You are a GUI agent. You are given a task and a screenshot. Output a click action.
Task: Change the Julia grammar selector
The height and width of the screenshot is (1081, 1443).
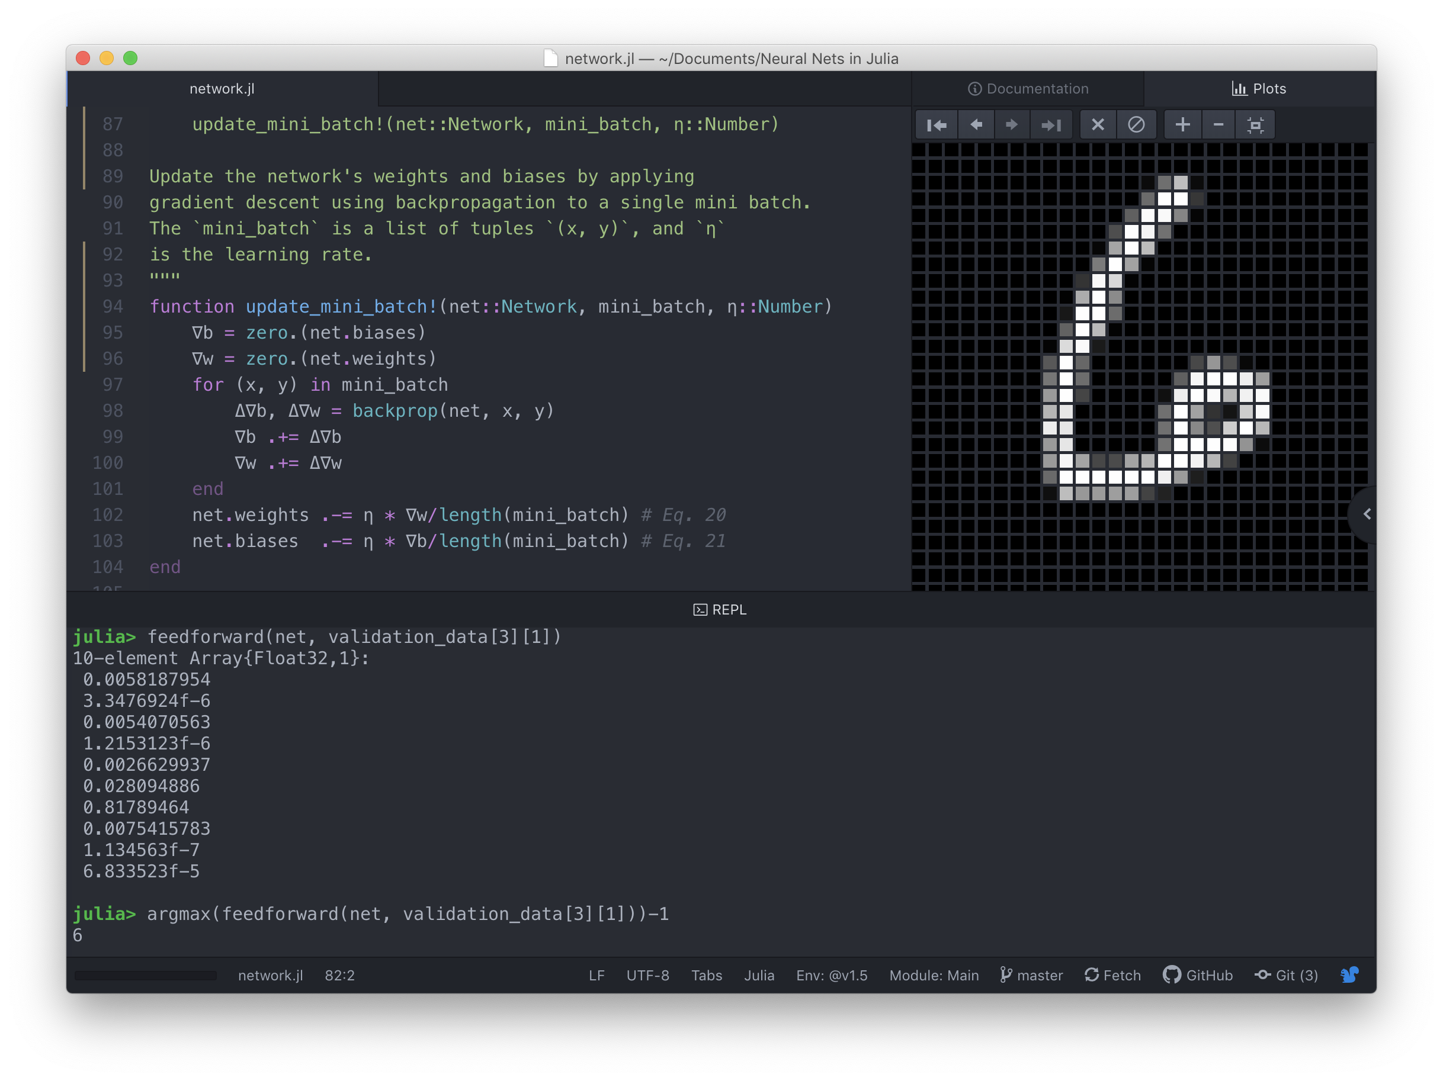(x=759, y=976)
